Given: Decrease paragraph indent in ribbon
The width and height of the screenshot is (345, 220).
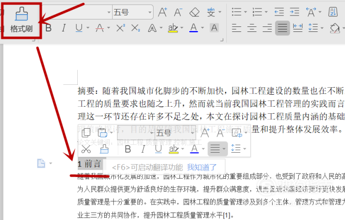Looking at the screenshot, I should pos(279,12).
